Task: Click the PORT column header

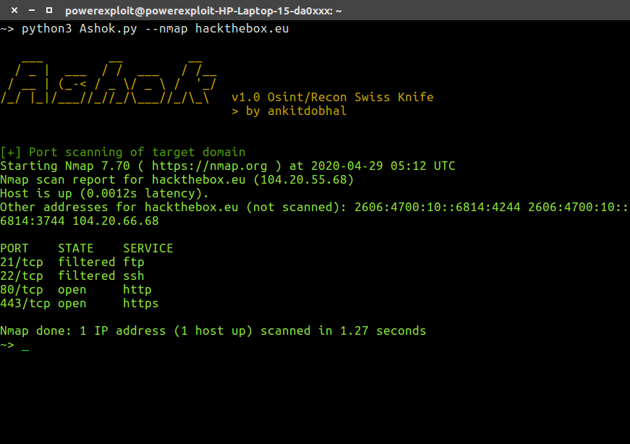Action: (x=14, y=248)
